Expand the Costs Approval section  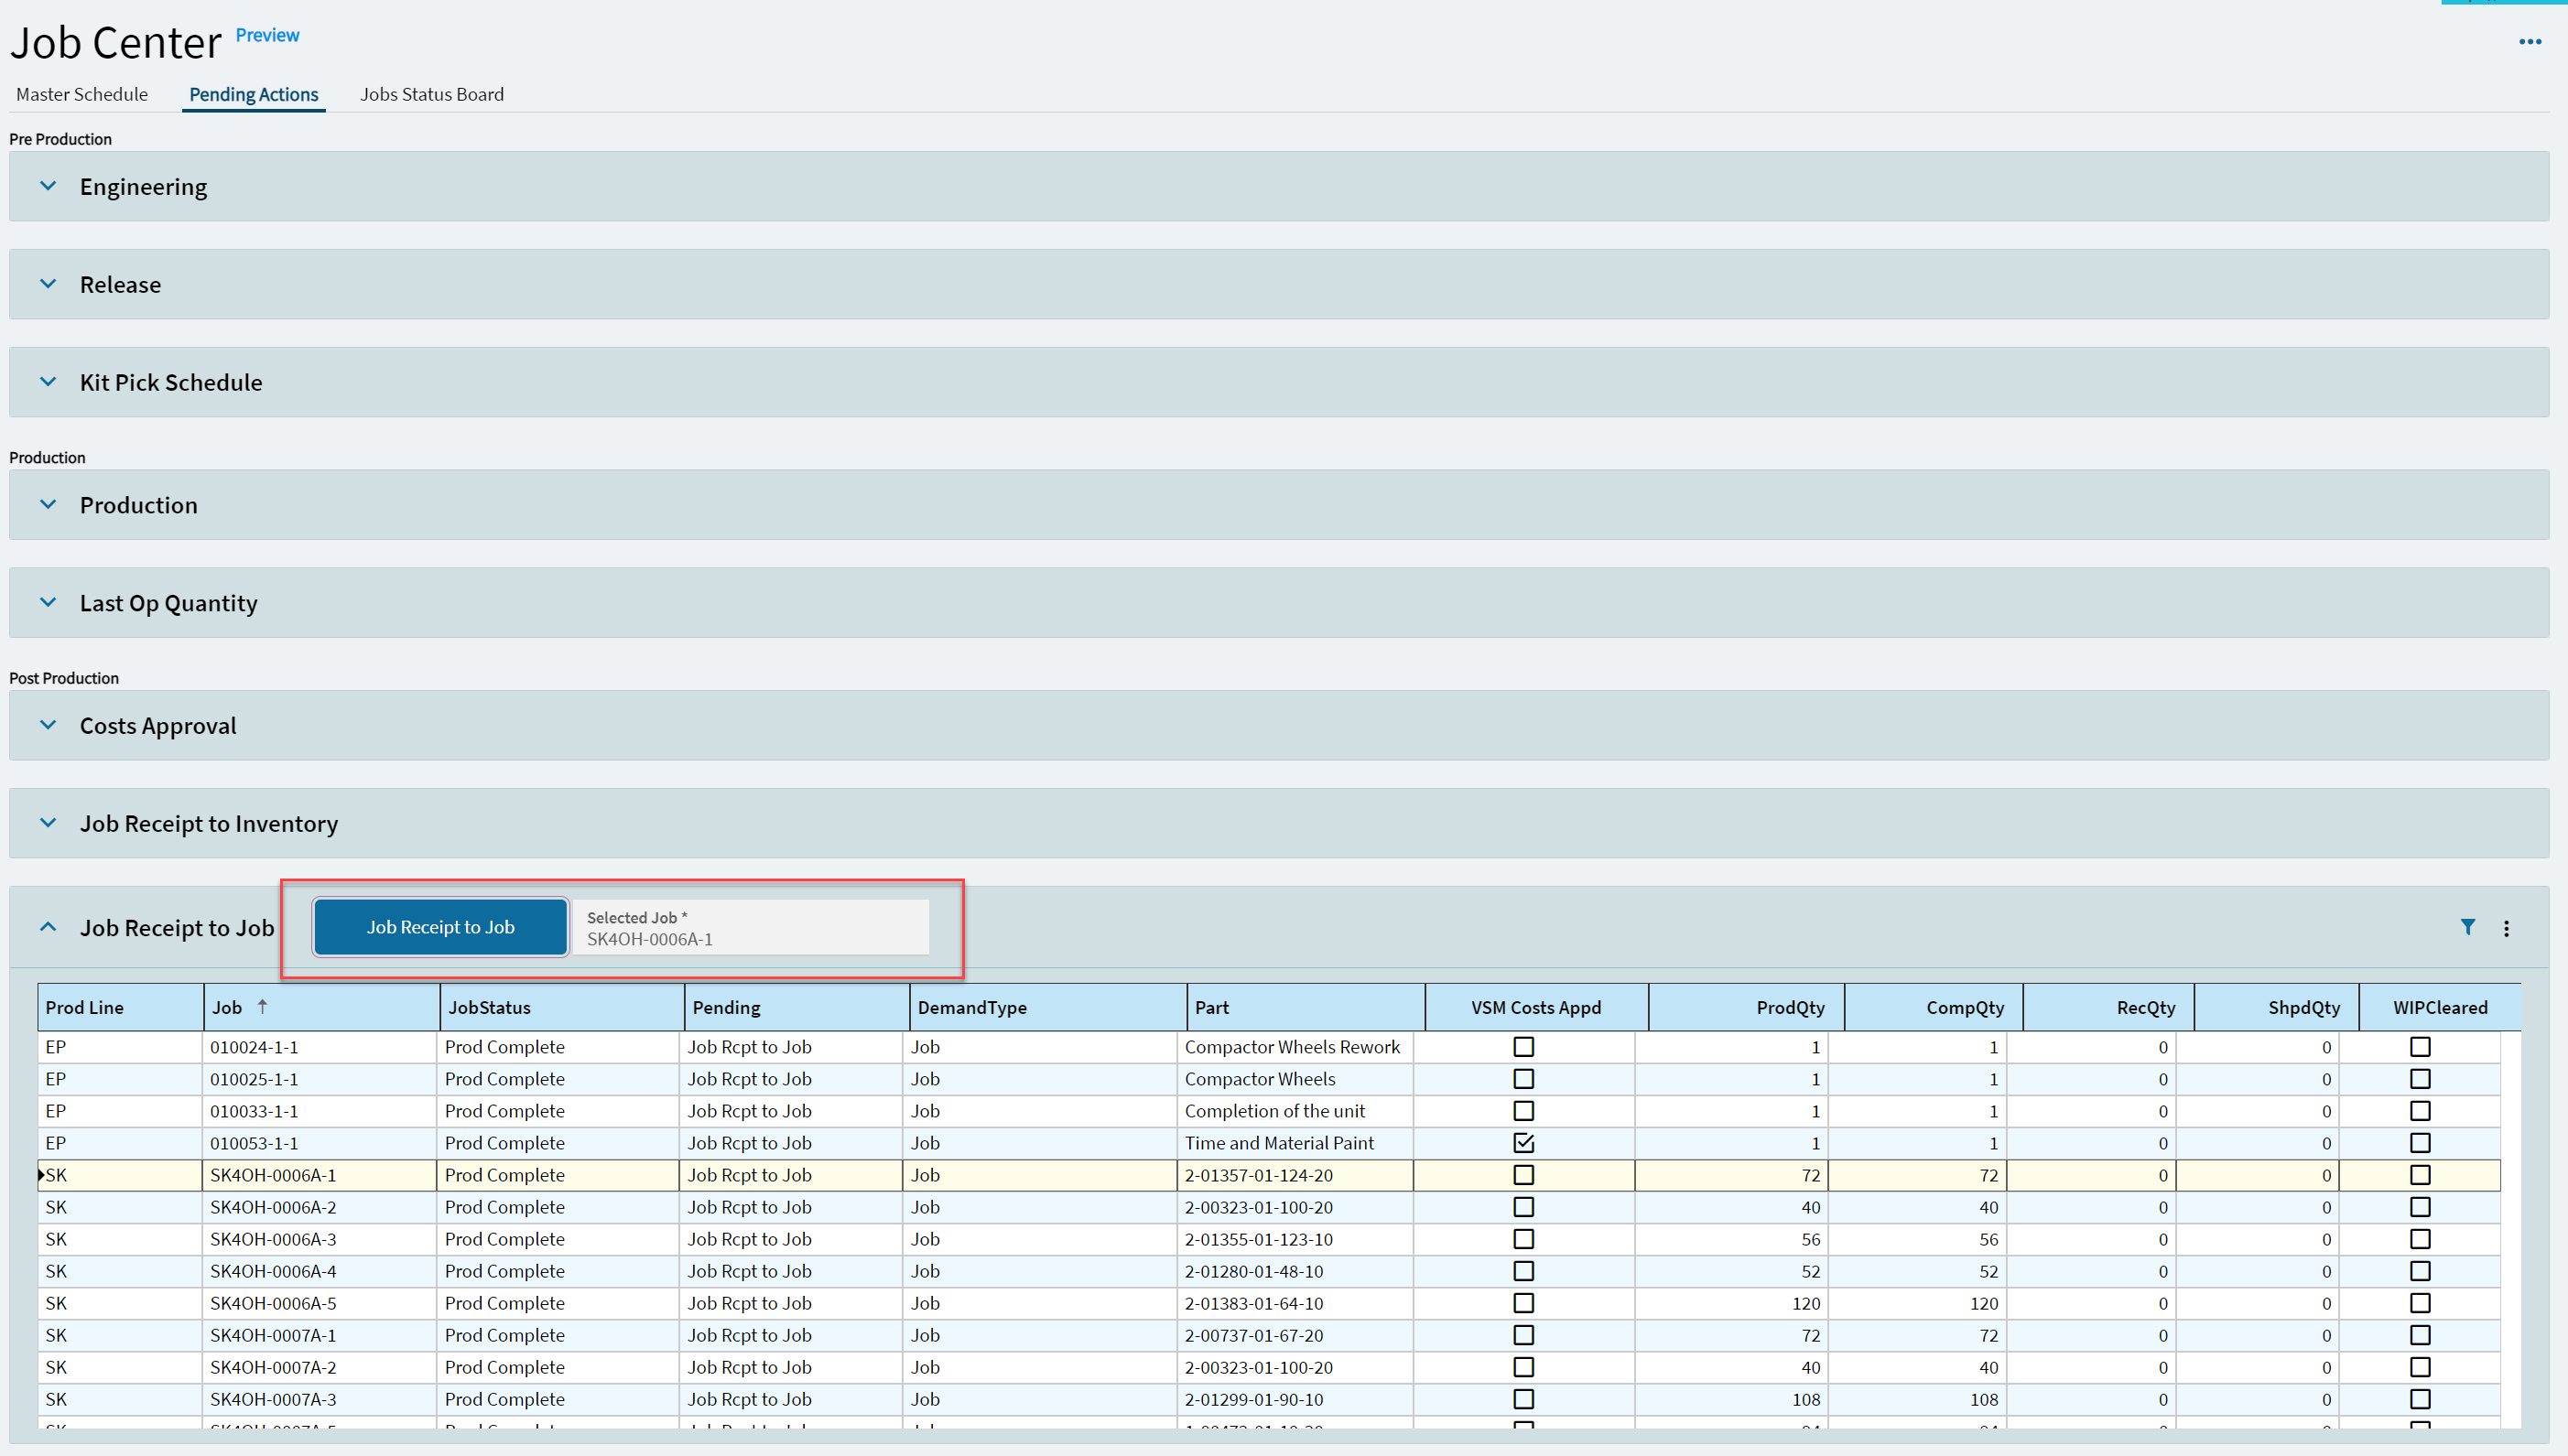[x=48, y=725]
